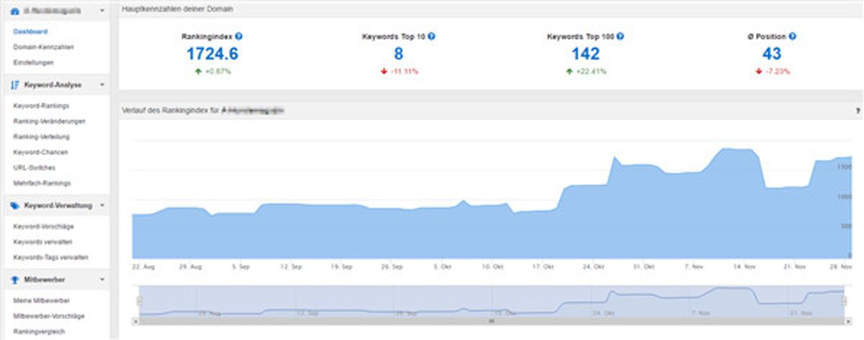Click the Keywords Top 10 value 8
Viewport: 864px width, 340px height.
click(x=398, y=54)
